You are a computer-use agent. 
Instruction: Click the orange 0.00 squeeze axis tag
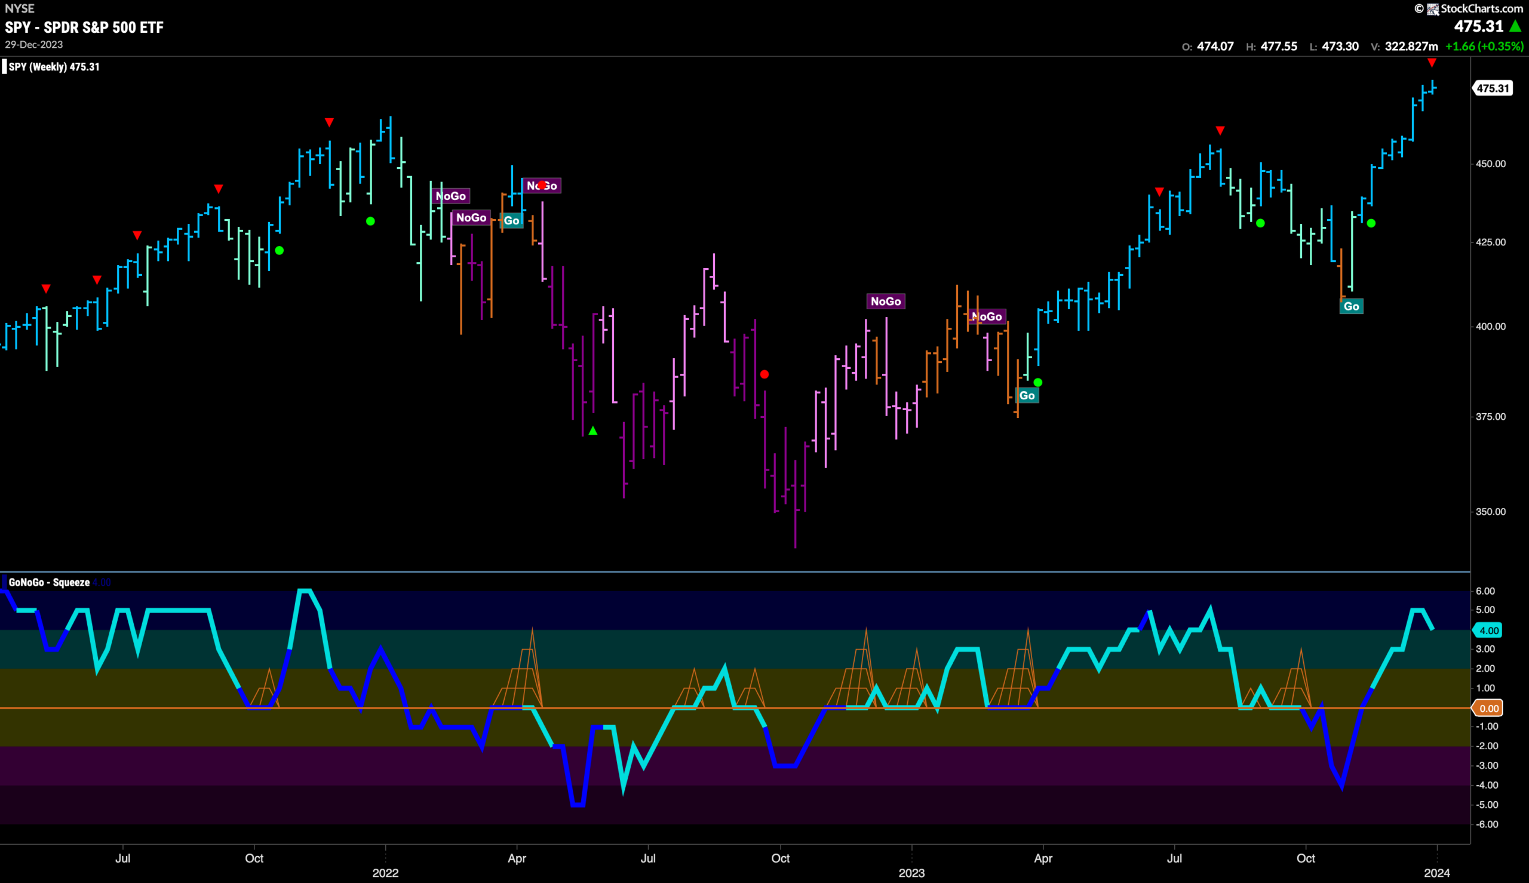tap(1488, 708)
